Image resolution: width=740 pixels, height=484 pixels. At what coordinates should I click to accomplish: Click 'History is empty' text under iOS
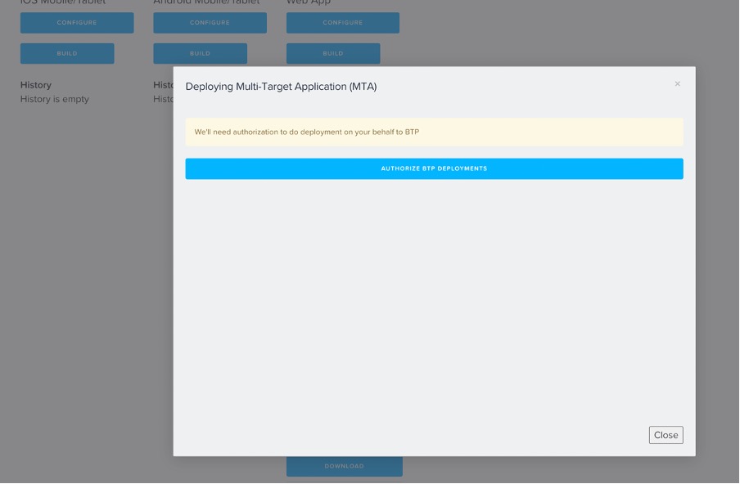tap(55, 99)
